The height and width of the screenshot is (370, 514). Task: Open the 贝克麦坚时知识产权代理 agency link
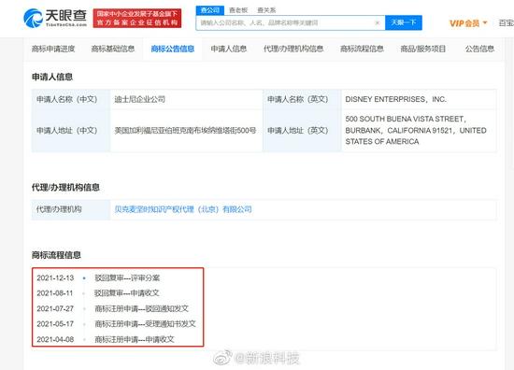pyautogui.click(x=183, y=209)
